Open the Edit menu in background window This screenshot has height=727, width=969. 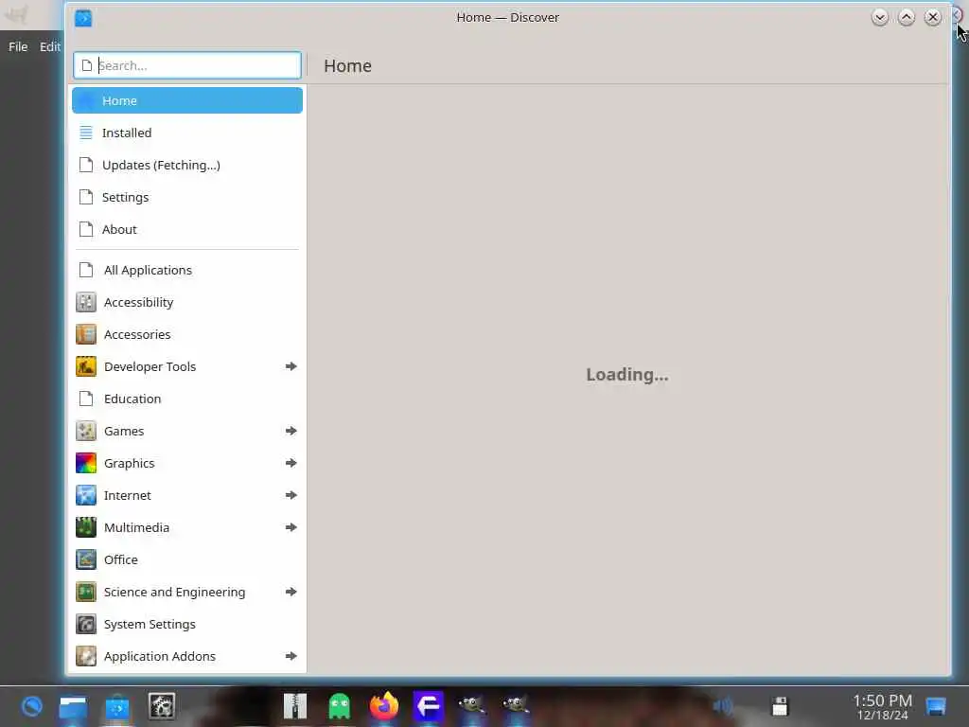point(49,46)
